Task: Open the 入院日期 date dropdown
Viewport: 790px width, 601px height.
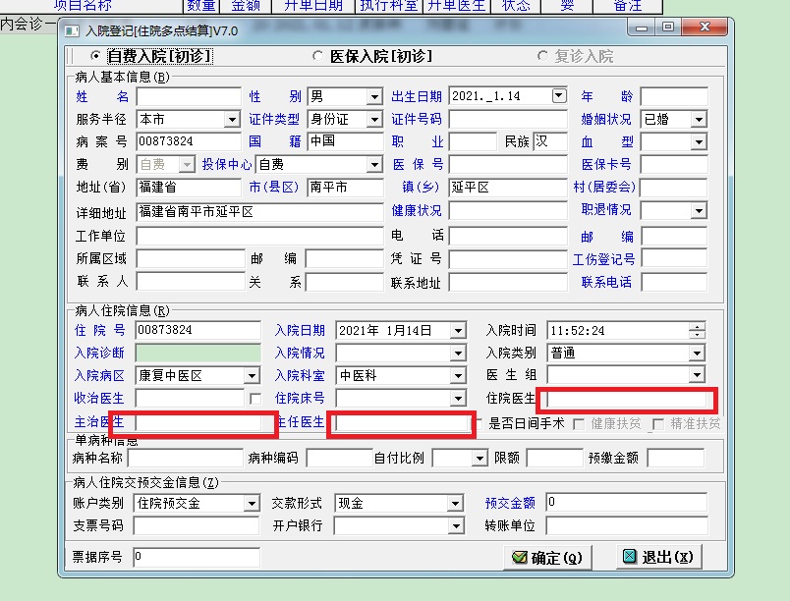Action: tap(458, 331)
